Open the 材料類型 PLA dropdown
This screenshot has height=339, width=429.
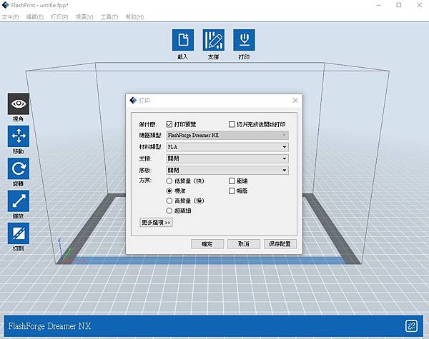coord(227,146)
